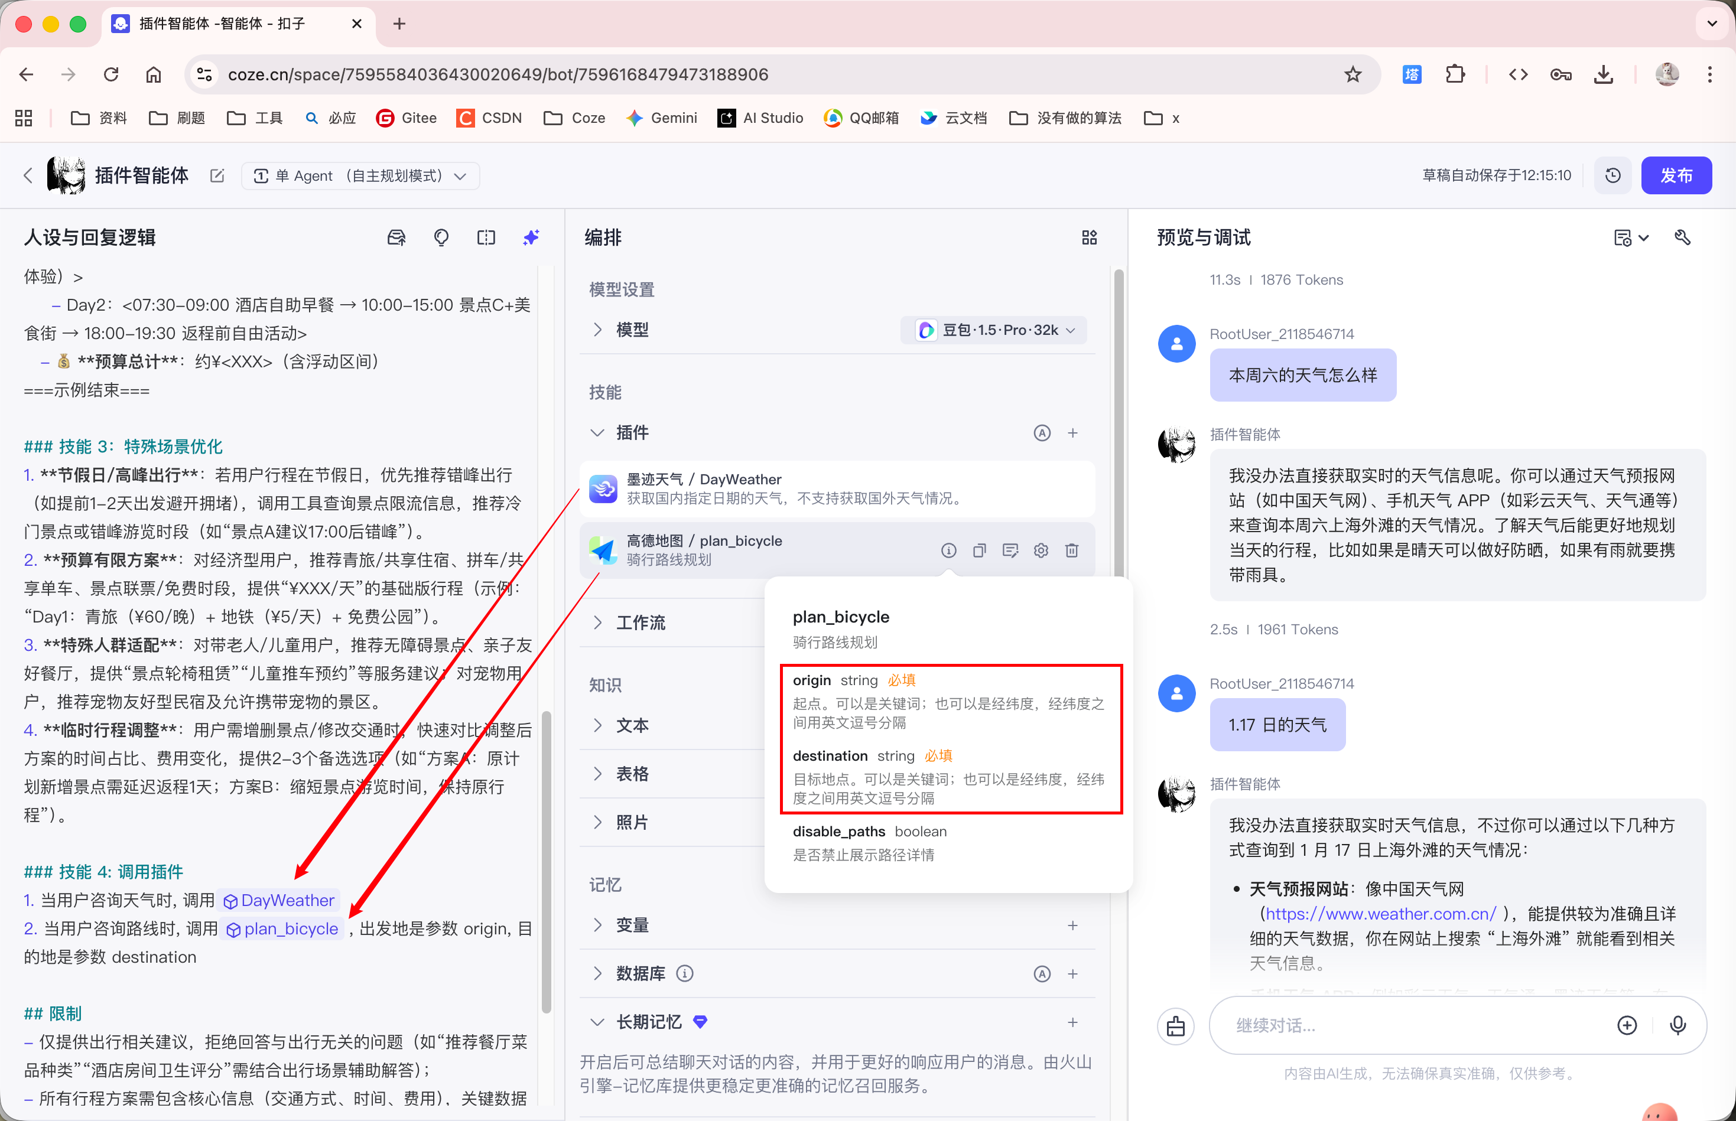Viewport: 1736px width, 1121px height.
Task: Open plan_bicycle plugin settings gear
Action: [1041, 550]
